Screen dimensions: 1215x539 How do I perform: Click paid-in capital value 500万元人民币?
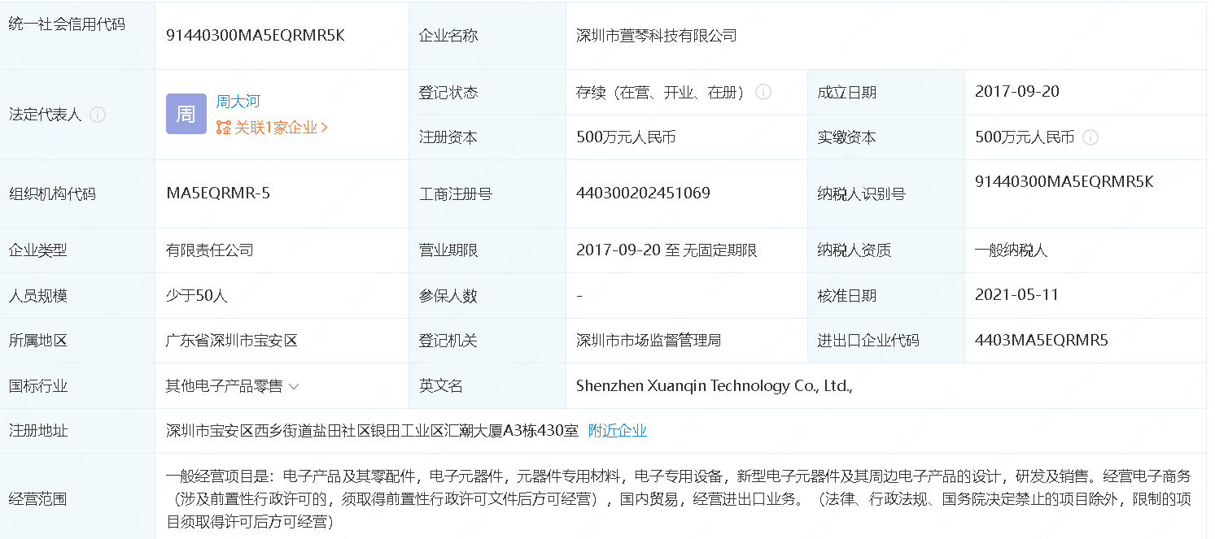pyautogui.click(x=1025, y=137)
